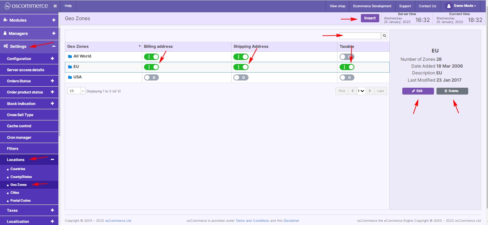The image size is (488, 225).
Task: Click the Edit button for EU
Action: pos(418,91)
